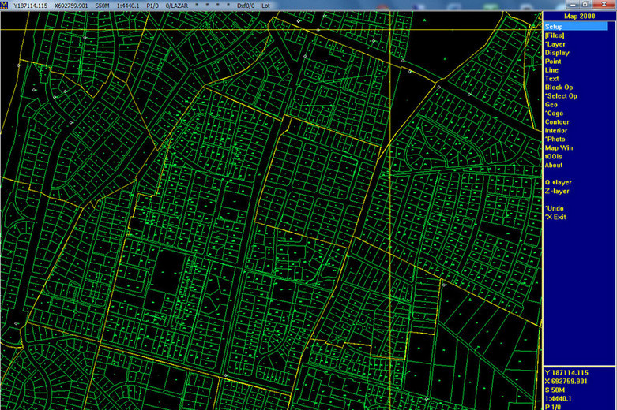Choose the Line menu item
This screenshot has width=617, height=410.
(x=551, y=70)
